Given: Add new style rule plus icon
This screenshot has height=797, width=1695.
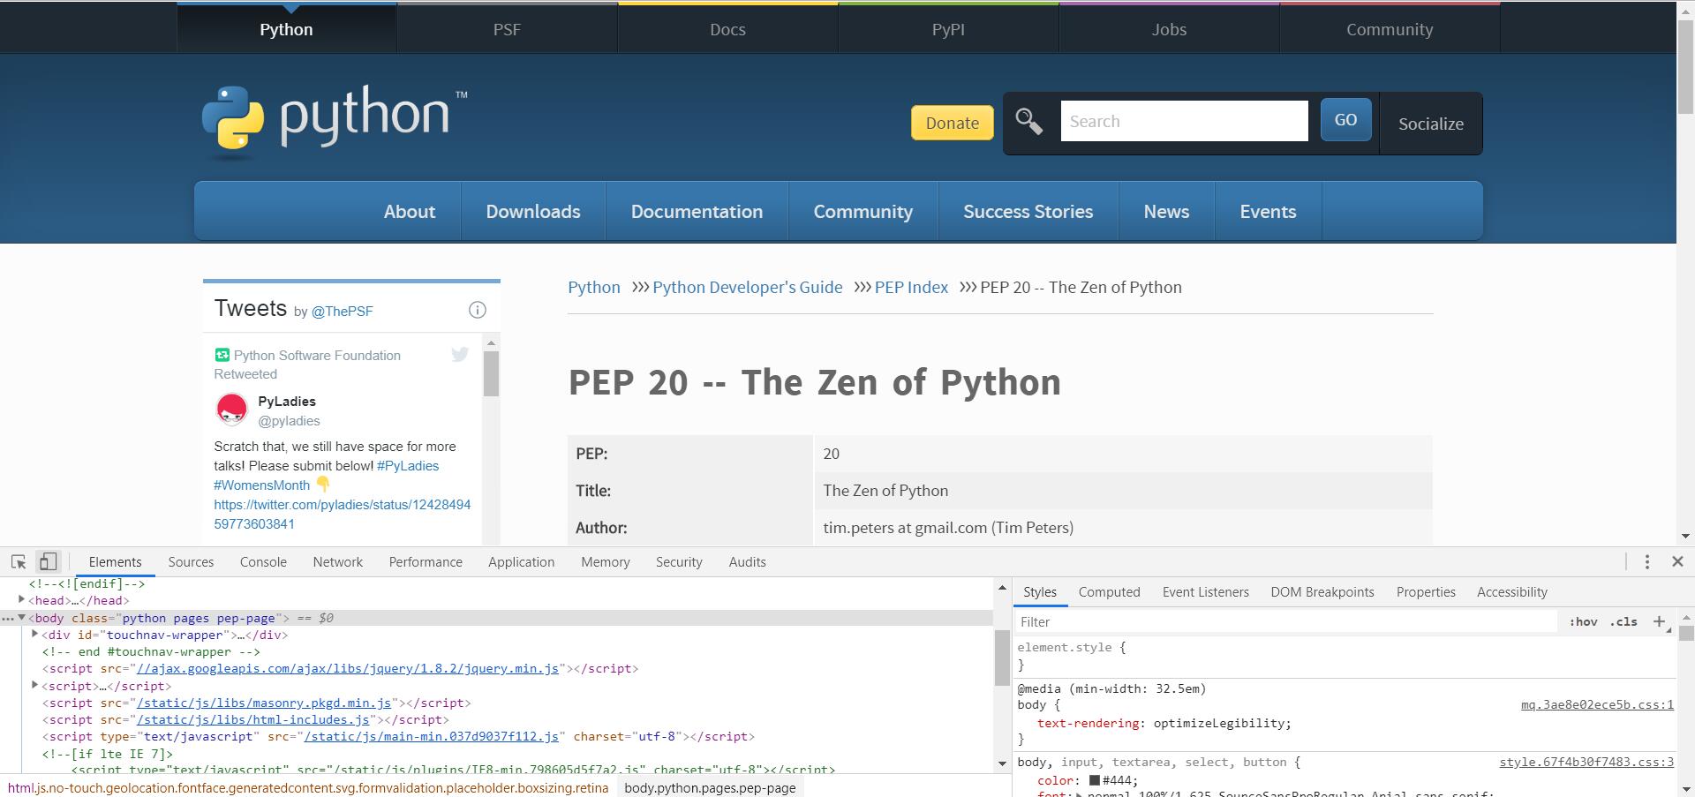Looking at the screenshot, I should pos(1659,621).
